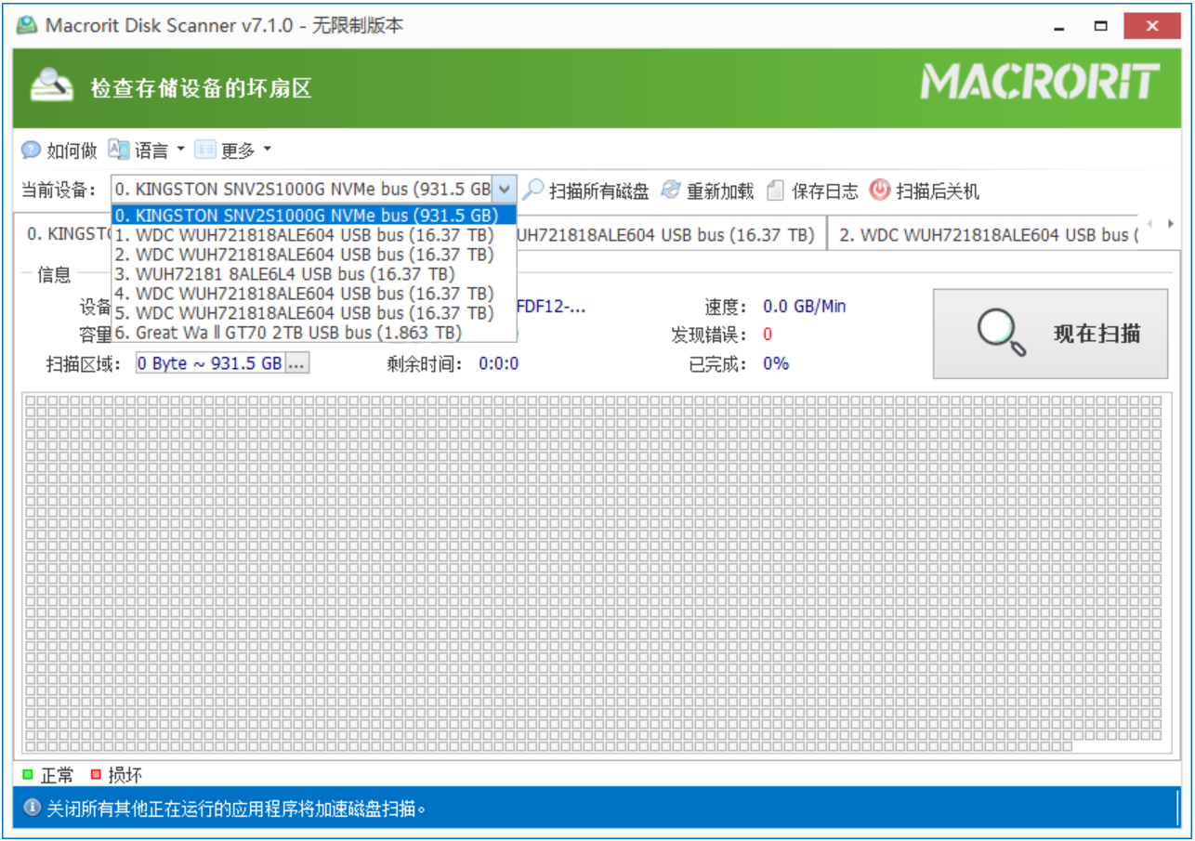This screenshot has width=1195, height=841.
Task: Click the red 损坏 legend square
Action: click(96, 774)
